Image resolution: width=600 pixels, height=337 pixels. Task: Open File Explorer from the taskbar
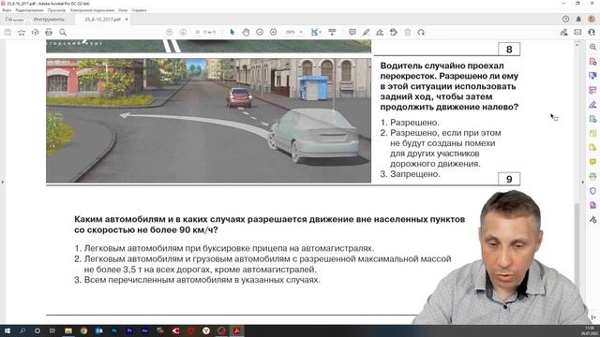pos(68,330)
